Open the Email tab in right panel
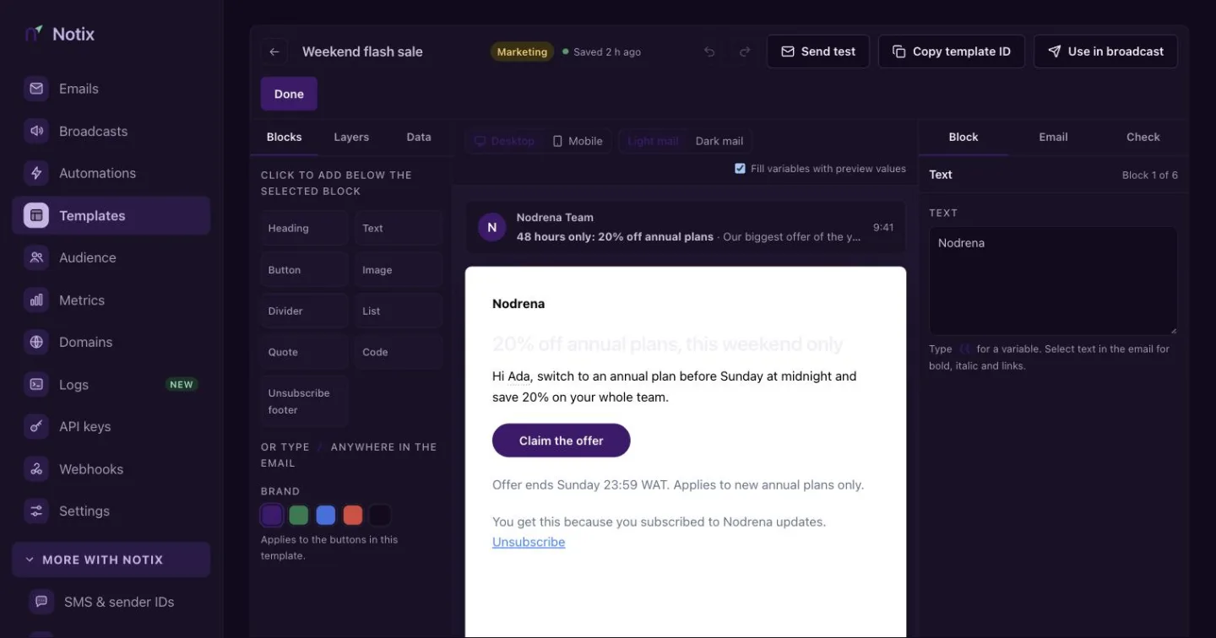 1053,137
